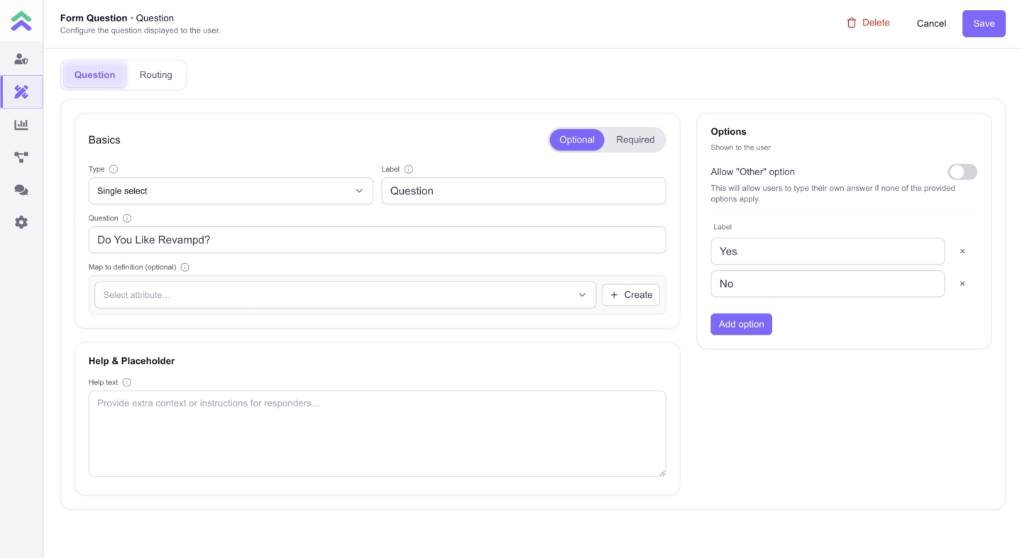Viewport: 1022px width, 558px height.
Task: Click the Add option button
Action: (x=741, y=324)
